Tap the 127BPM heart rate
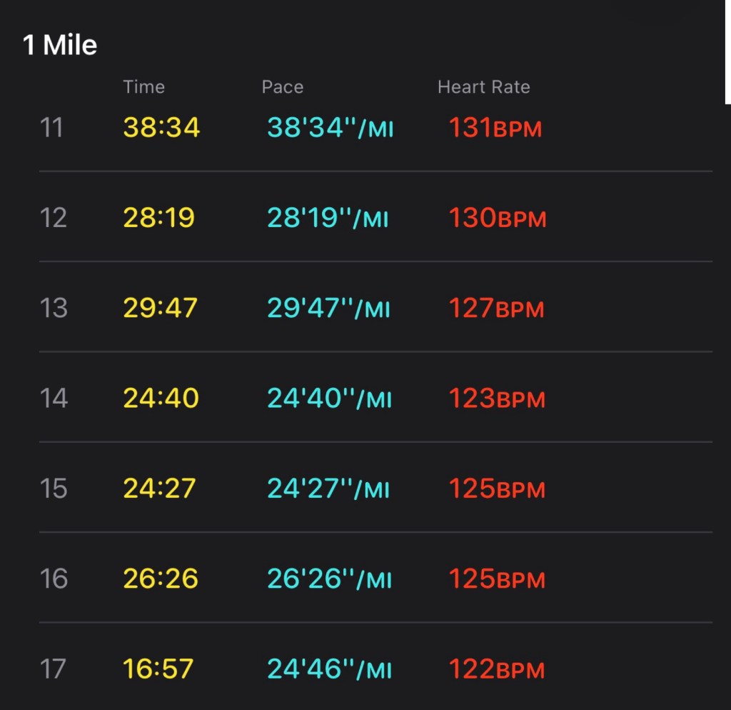This screenshot has width=731, height=710. (496, 307)
